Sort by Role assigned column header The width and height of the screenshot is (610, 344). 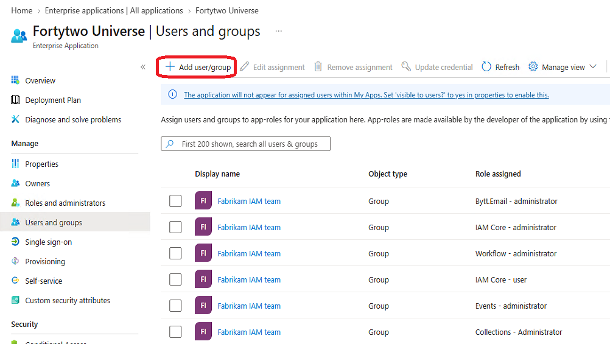click(x=498, y=174)
